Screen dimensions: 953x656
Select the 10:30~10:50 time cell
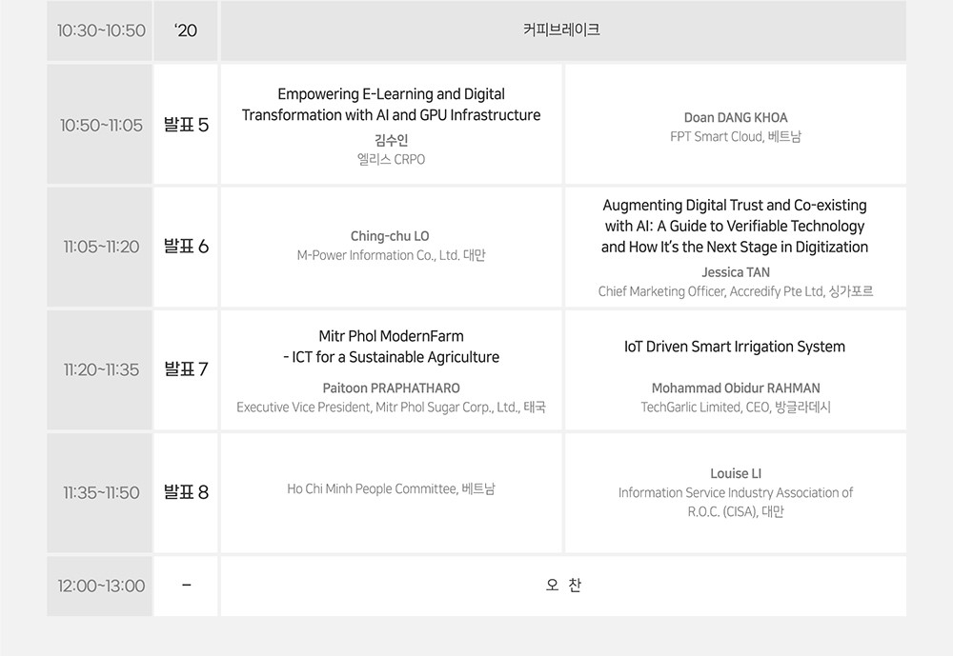tap(100, 30)
